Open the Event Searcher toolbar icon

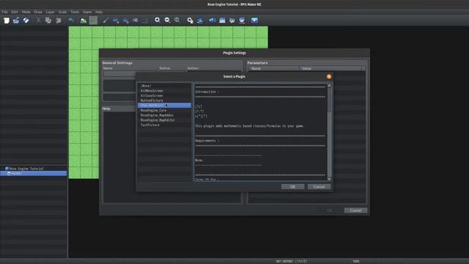(x=222, y=21)
